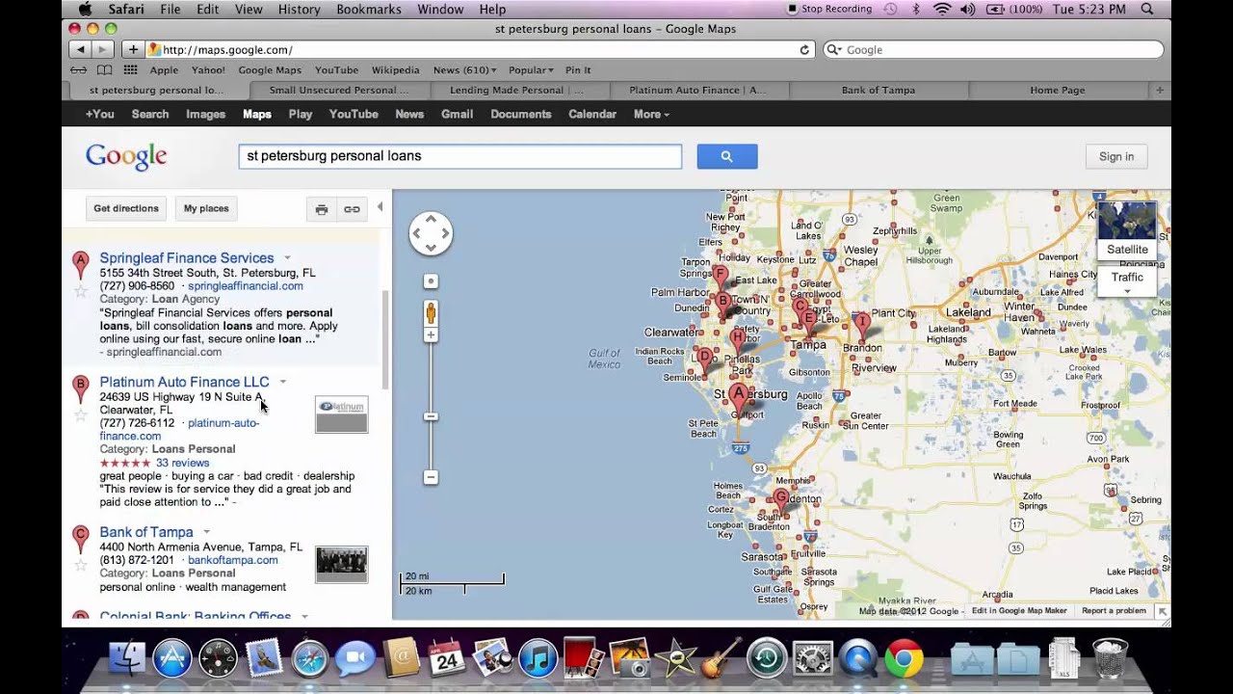The image size is (1233, 694).
Task: Switch map to Satellite view
Action: pyautogui.click(x=1127, y=229)
